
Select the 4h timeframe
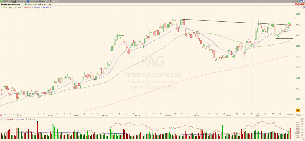pos(24,1)
